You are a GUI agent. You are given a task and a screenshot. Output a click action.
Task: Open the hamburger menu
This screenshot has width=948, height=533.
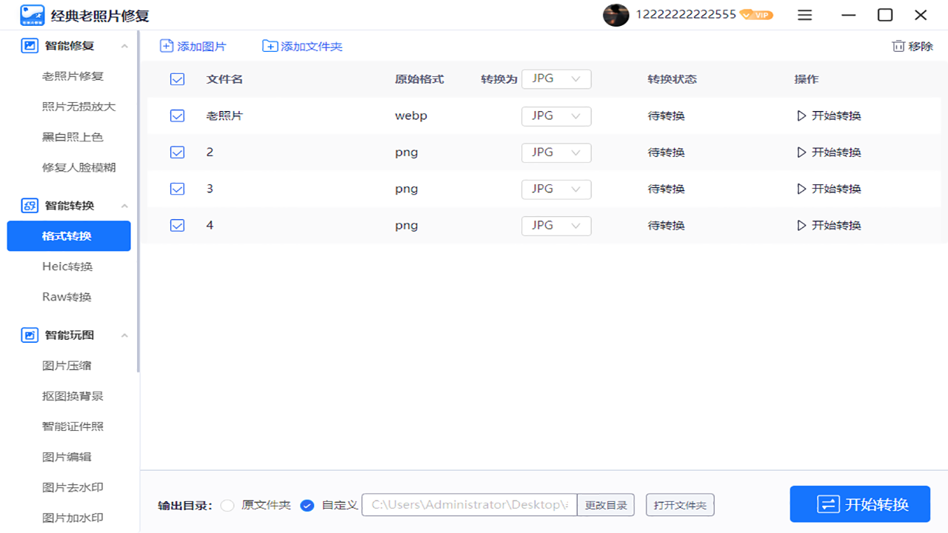tap(804, 15)
